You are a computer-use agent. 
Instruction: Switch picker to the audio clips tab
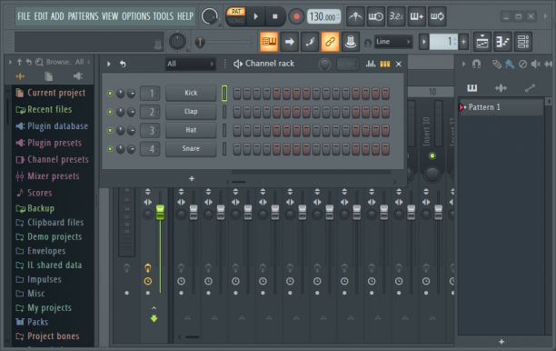(x=501, y=88)
